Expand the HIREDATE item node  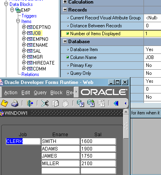(x=24, y=63)
